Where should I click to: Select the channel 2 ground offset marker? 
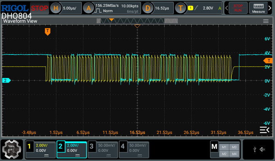pyautogui.click(x=6, y=80)
